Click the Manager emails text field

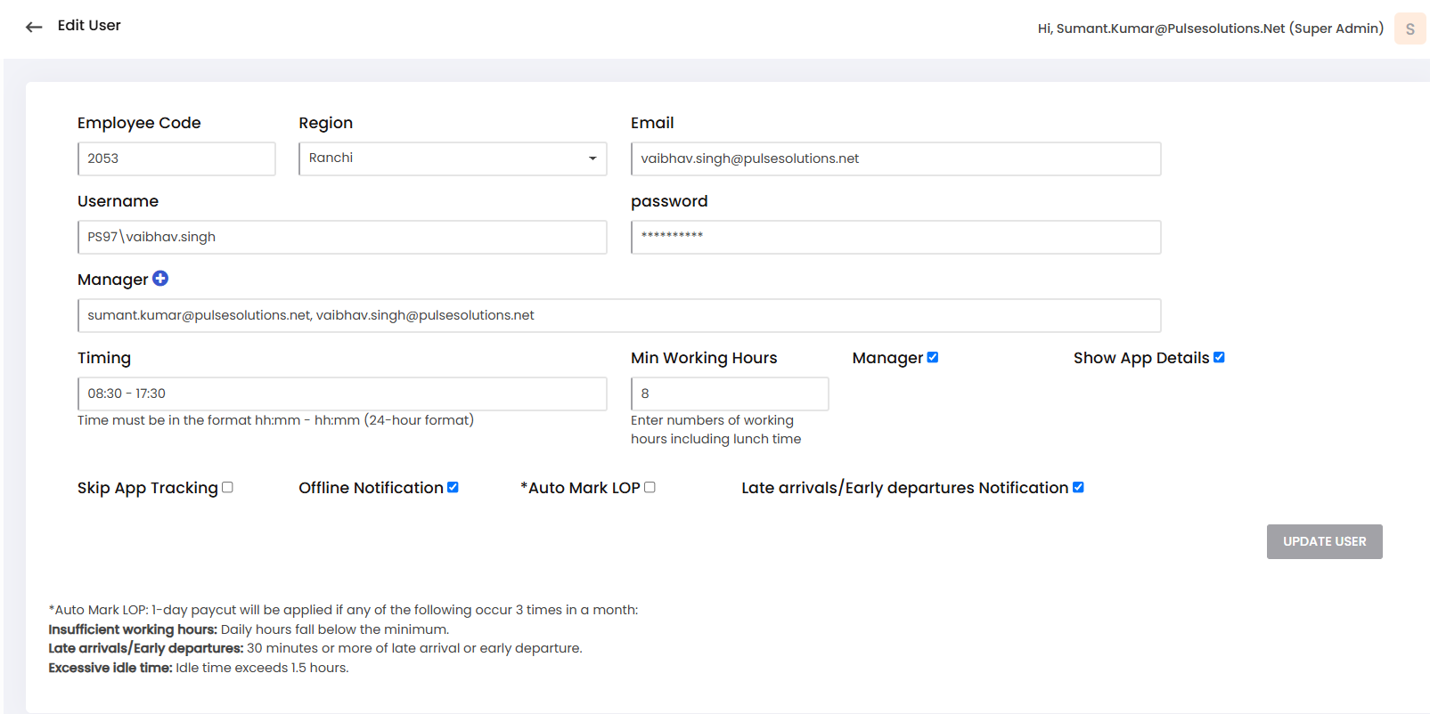pos(619,315)
